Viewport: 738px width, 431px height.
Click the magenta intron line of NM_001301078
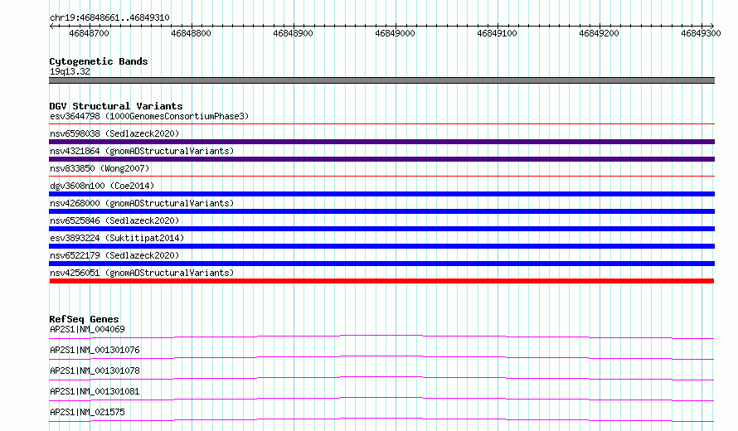[x=381, y=378]
